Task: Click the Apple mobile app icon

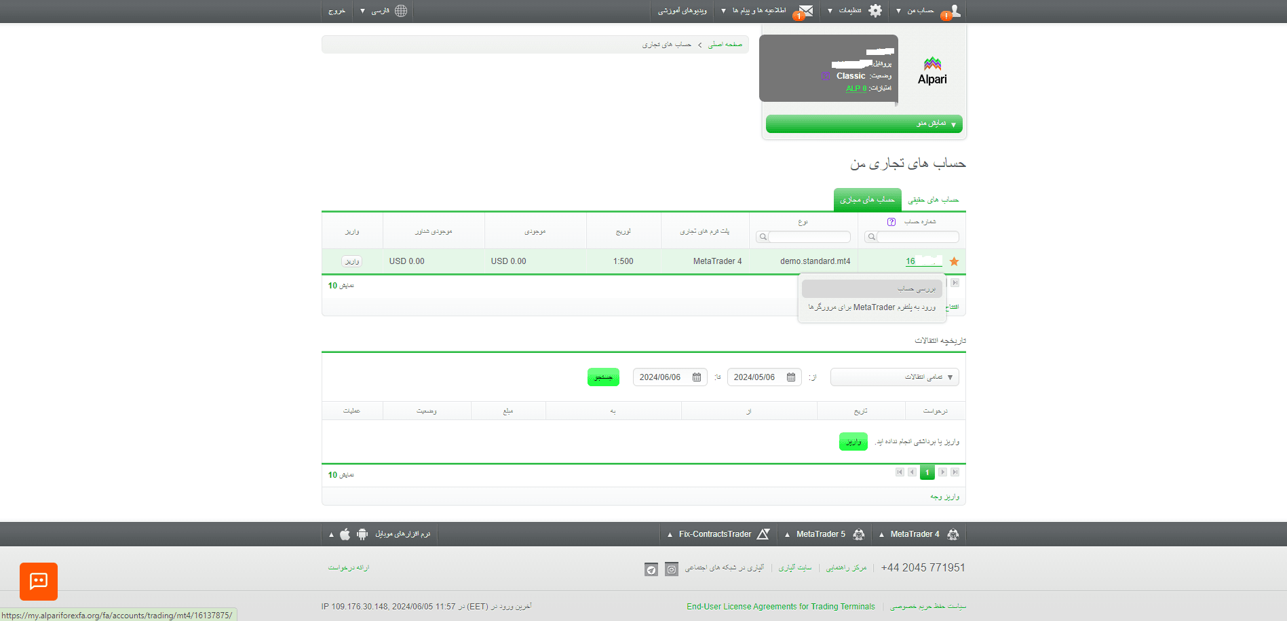Action: coord(345,534)
